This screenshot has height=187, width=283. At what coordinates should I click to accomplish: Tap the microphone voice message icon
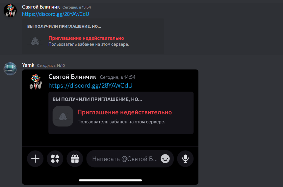(x=185, y=159)
